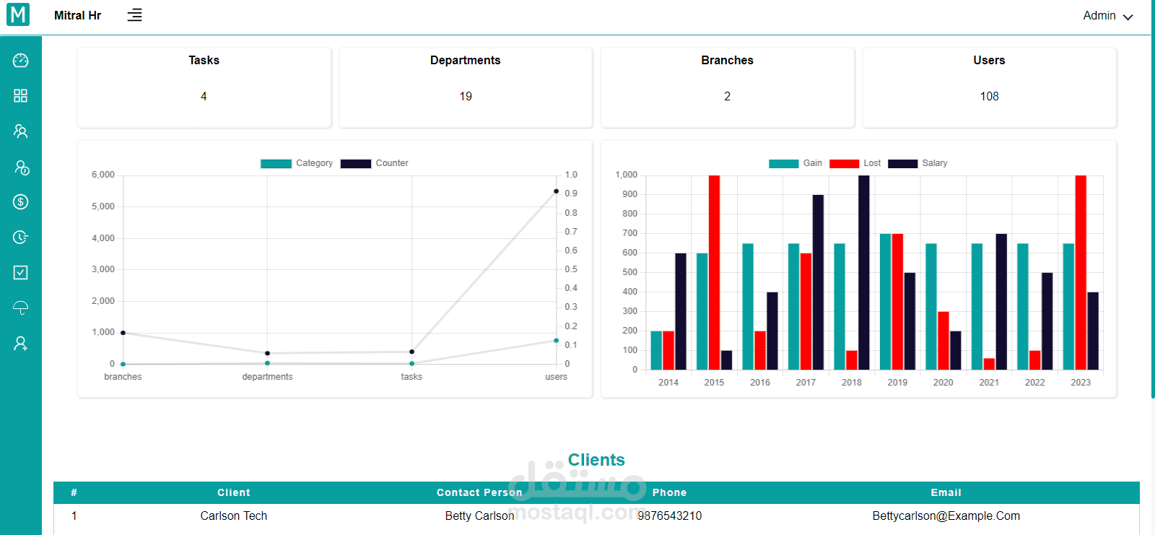Open the dollar payroll sidebar icon
This screenshot has height=535, width=1155.
tap(21, 202)
